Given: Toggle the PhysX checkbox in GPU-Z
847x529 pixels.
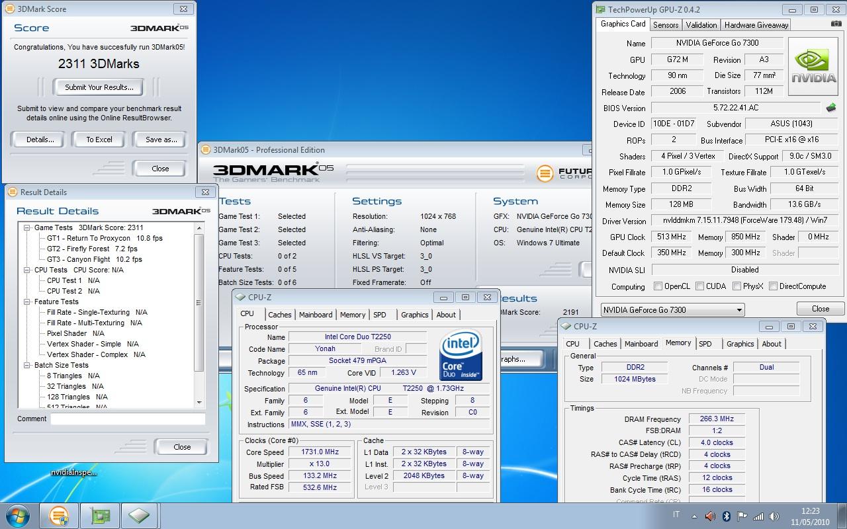Looking at the screenshot, I should tap(737, 286).
